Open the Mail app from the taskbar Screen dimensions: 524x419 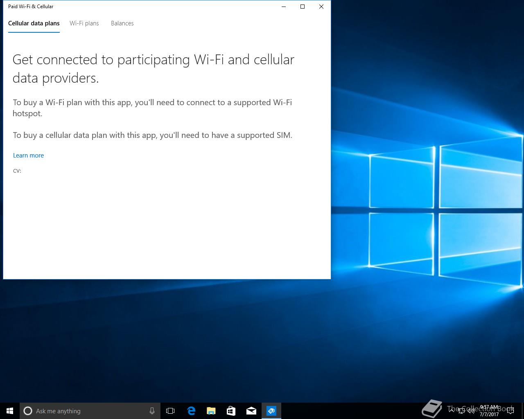pyautogui.click(x=251, y=411)
